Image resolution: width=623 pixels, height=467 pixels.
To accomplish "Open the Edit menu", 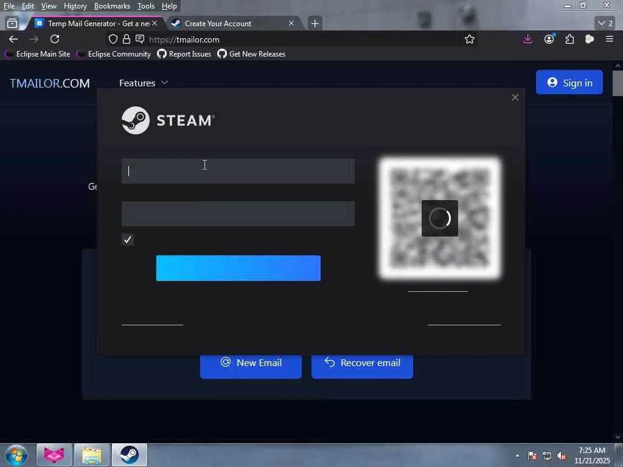I will tap(27, 6).
